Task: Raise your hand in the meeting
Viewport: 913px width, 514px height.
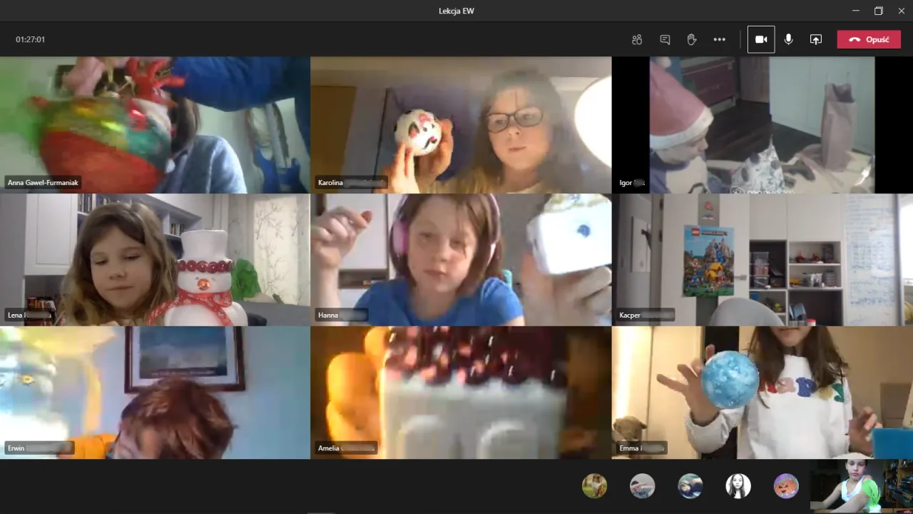Action: (692, 39)
